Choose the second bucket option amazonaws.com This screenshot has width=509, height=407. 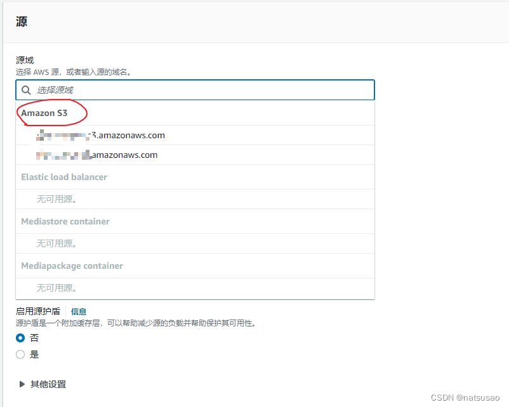[x=195, y=155]
